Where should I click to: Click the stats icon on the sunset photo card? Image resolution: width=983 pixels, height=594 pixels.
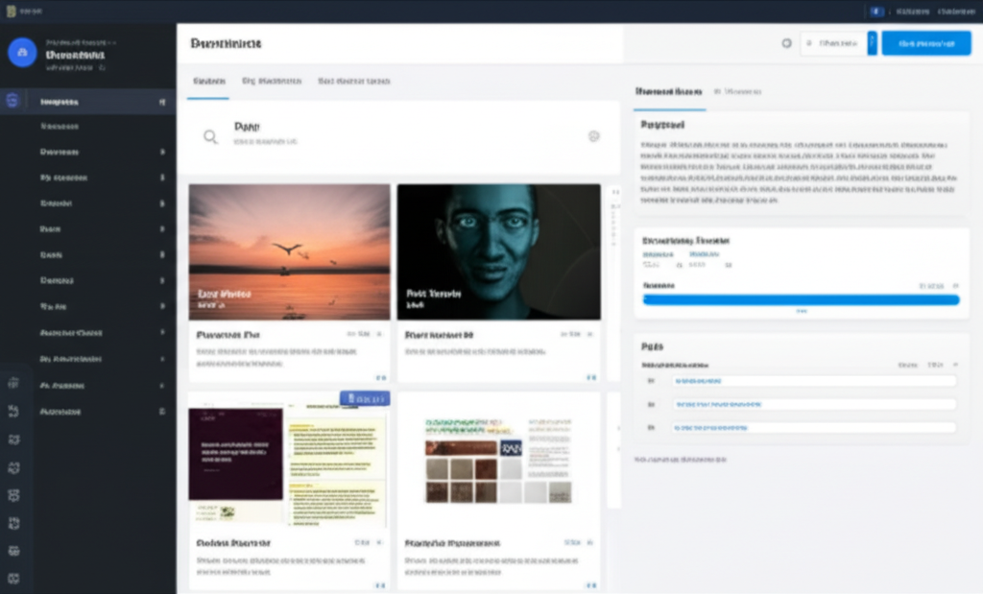pyautogui.click(x=354, y=335)
